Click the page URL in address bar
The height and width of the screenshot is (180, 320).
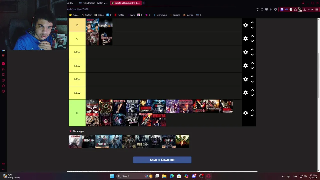[78, 9]
